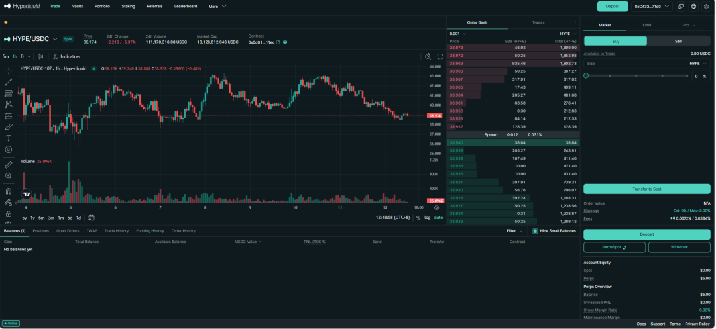Open the multi-window layout icon
The width and height of the screenshot is (716, 329).
pyautogui.click(x=681, y=7)
